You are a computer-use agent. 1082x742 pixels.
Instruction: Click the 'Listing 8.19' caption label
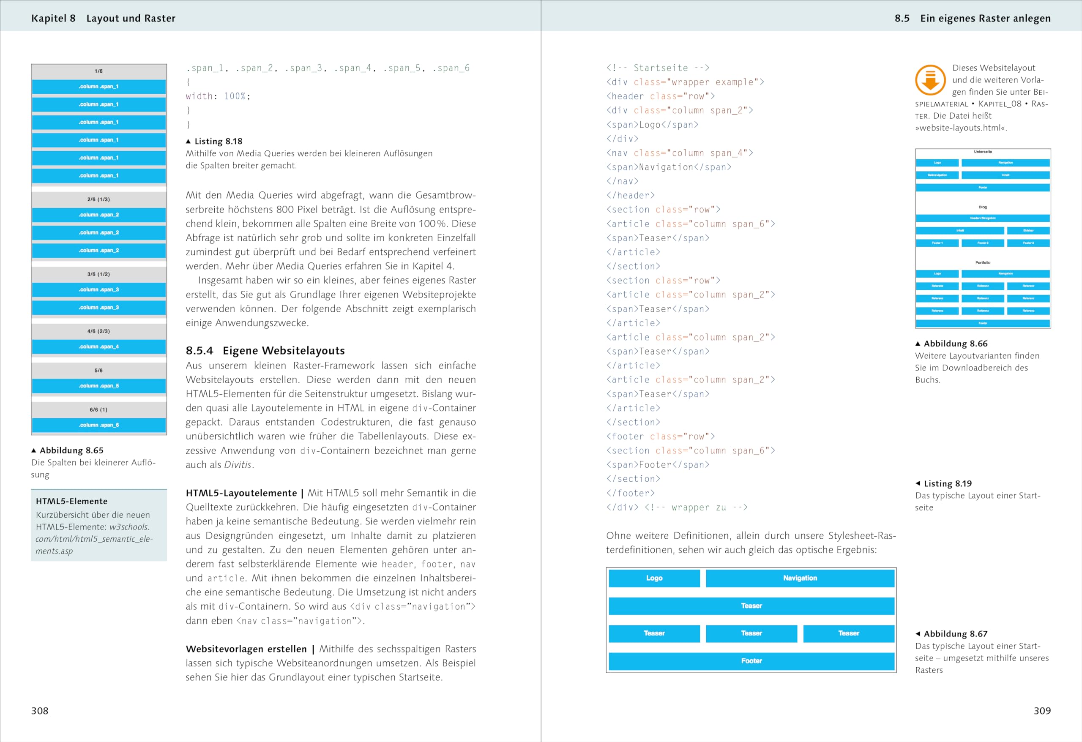click(948, 484)
